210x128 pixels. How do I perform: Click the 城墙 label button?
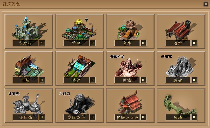pos(178,117)
